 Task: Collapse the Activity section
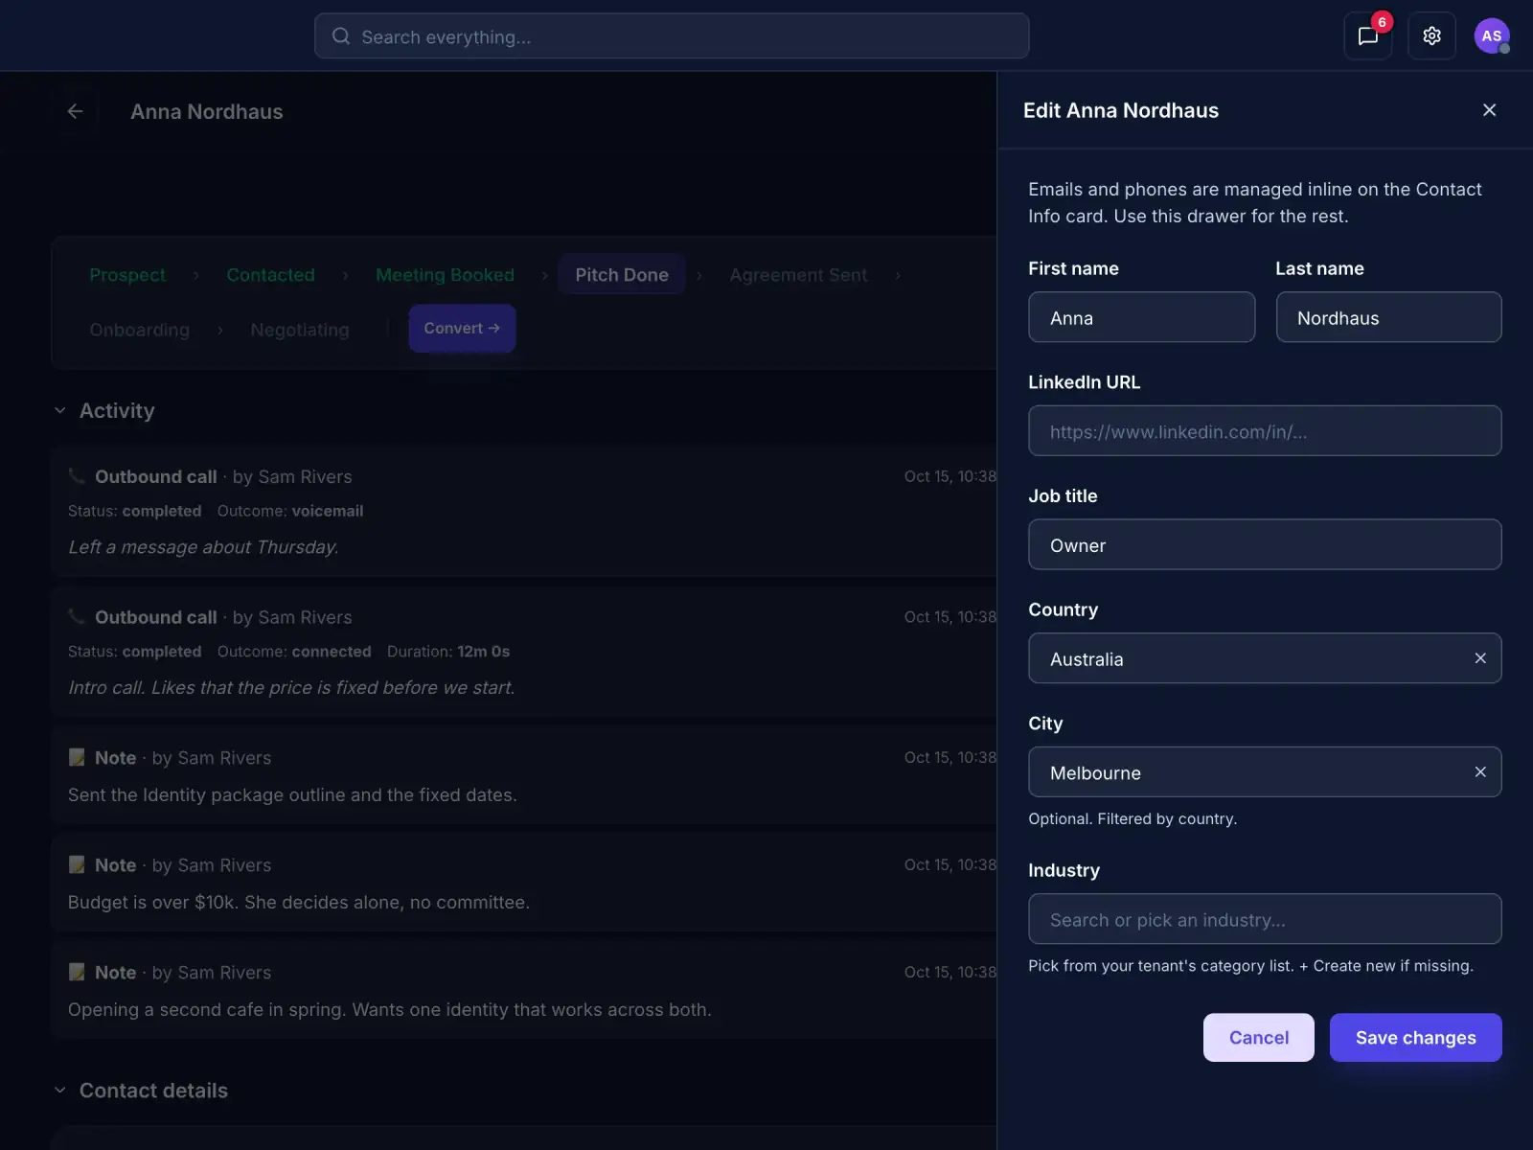coord(60,410)
